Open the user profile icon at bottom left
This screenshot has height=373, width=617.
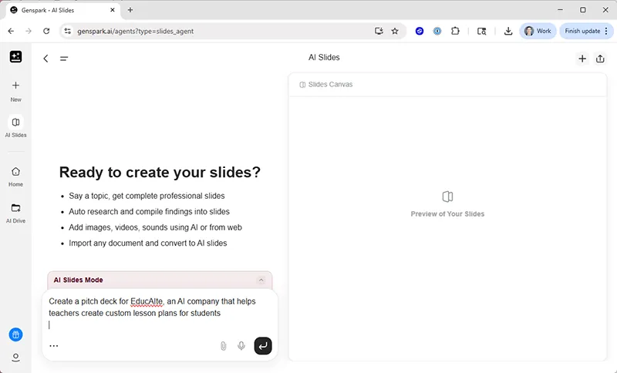15,358
